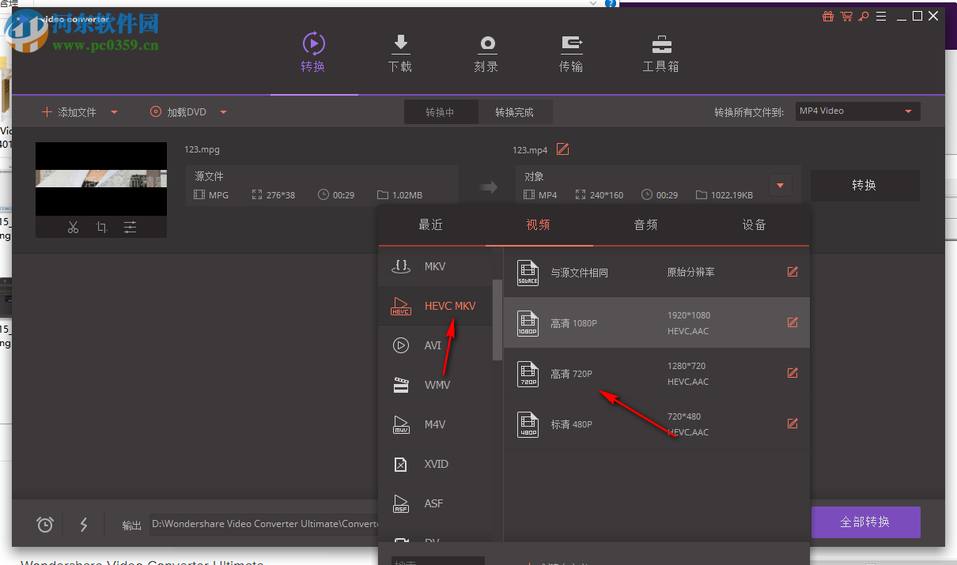Click the format search box
This screenshot has width=957, height=565.
click(x=438, y=561)
